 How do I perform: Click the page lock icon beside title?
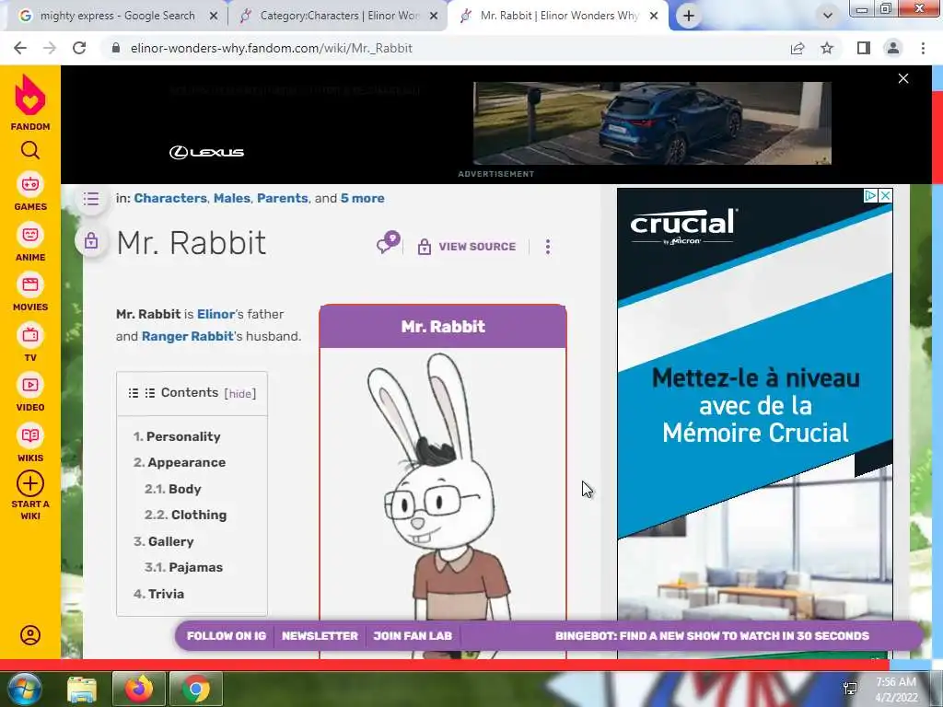click(91, 242)
